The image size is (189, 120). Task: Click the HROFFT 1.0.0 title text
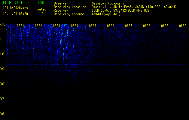click(24, 2)
